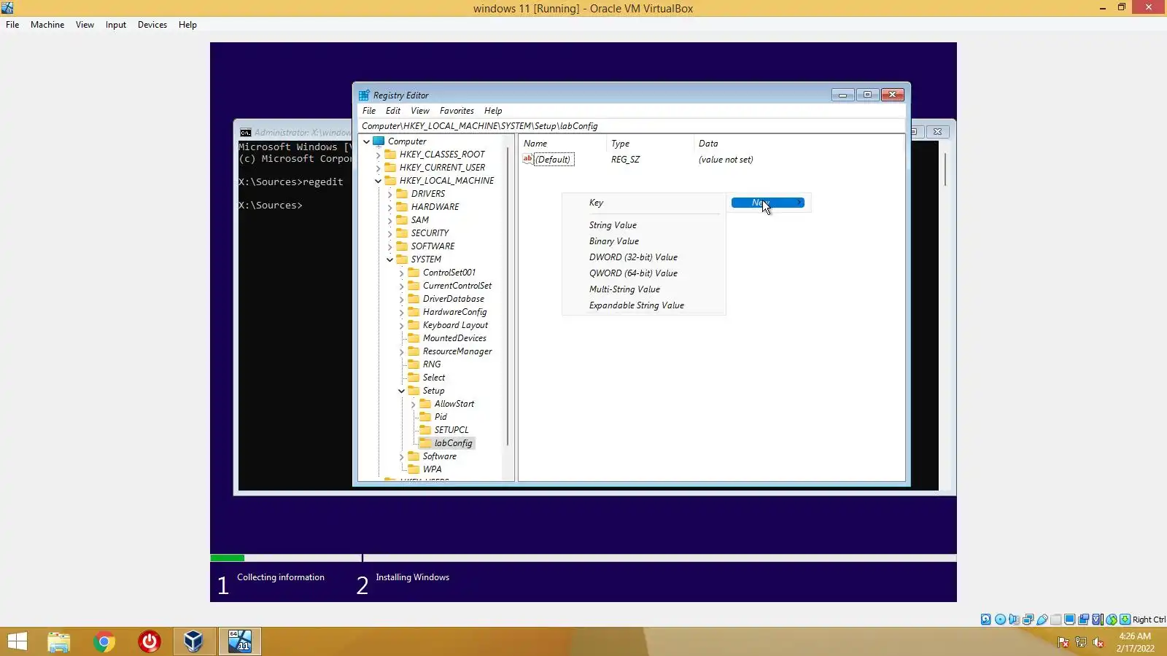This screenshot has height=656, width=1167.
Task: Collapse the HKEY_LOCAL_MACHINE node
Action: pos(378,181)
